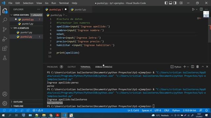The height and width of the screenshot is (118, 211).
Task: Open the View menu
Action: pyautogui.click(x=39, y=3)
